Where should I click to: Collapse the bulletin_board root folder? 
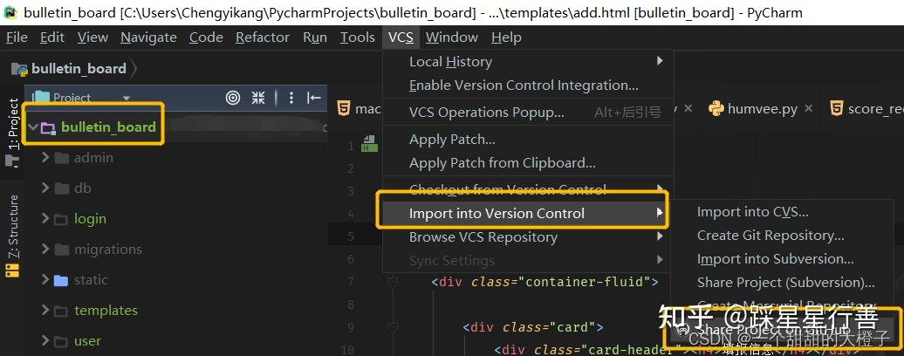tap(33, 127)
